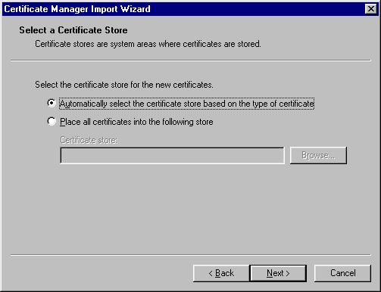Click the grayed 'Certificate store:' field label
This screenshot has width=381, height=292.
89,140
